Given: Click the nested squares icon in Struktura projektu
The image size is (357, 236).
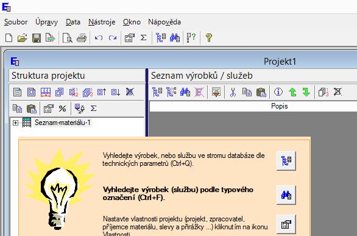Looking at the screenshot, I should tap(31, 92).
